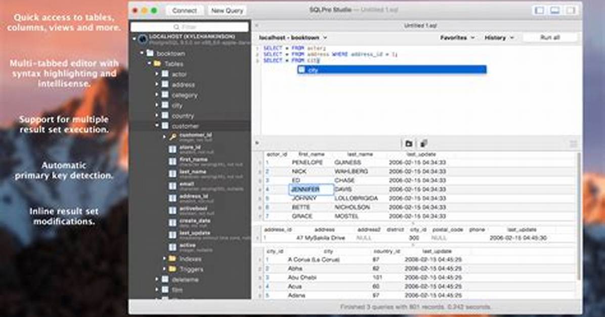Click the results options icon at right
This screenshot has height=317, width=605.
573,144
